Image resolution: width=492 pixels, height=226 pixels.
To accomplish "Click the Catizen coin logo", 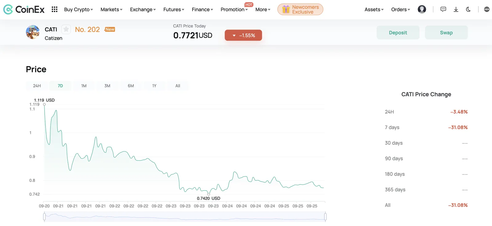I will point(33,32).
